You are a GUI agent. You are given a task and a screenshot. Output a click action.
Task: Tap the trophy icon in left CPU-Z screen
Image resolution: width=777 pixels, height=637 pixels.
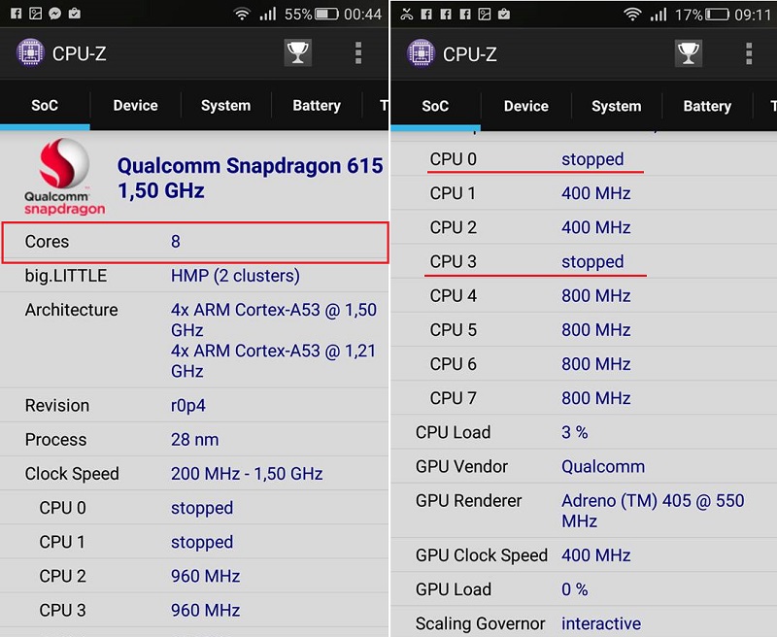(x=298, y=52)
